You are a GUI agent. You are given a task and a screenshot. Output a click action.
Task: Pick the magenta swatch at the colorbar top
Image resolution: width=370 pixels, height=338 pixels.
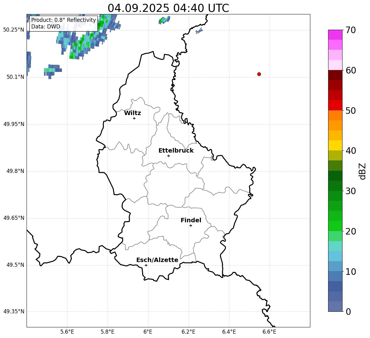335,35
